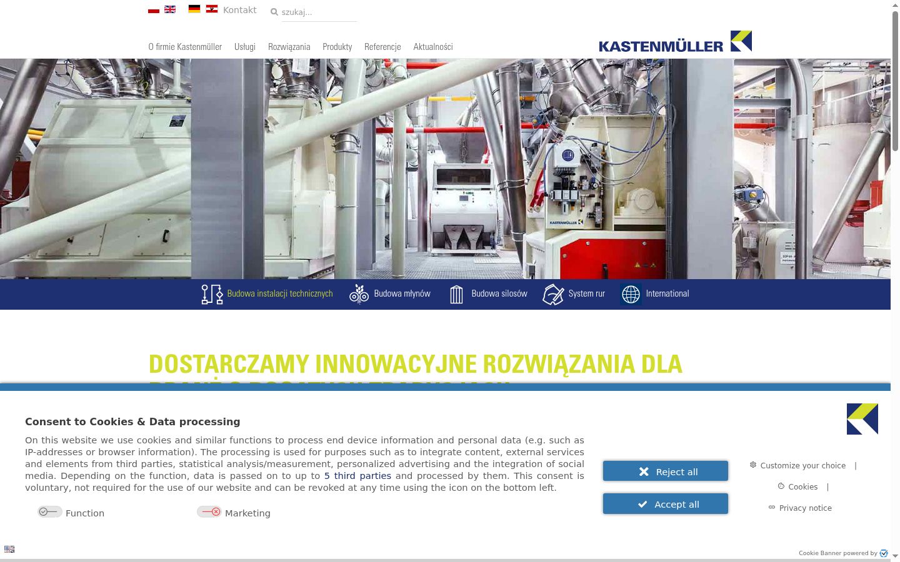Choose the German flag language icon
The image size is (900, 562).
pyautogui.click(x=194, y=9)
